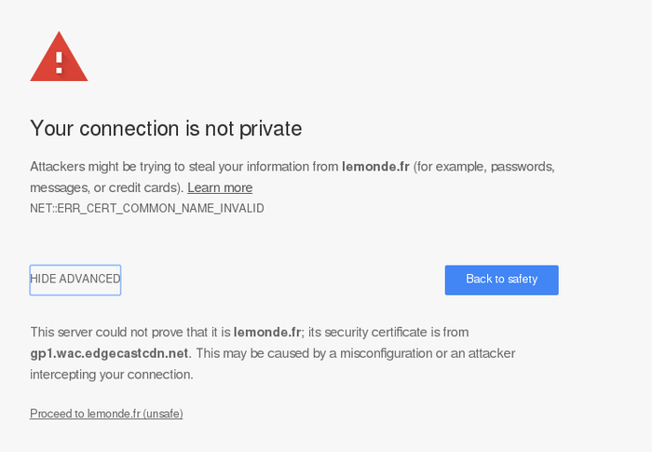Screen dimensions: 652x452
Task: Select the 'Your connection is not private' heading
Action: [166, 129]
